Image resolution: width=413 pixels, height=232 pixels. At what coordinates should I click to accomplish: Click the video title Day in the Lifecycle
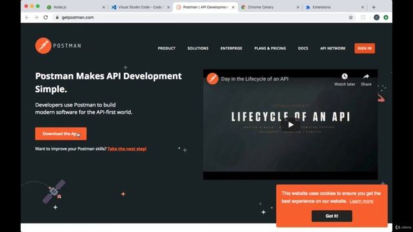[255, 79]
